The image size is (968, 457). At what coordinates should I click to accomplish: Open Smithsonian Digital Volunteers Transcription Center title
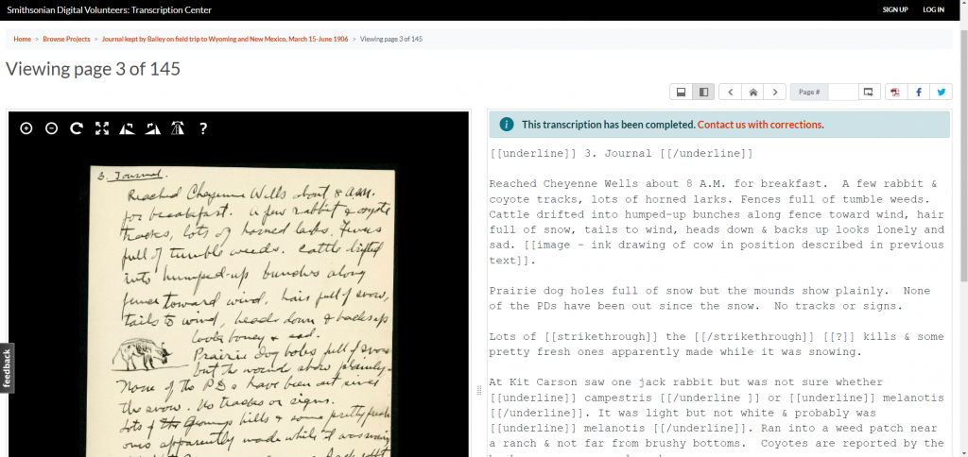[110, 9]
